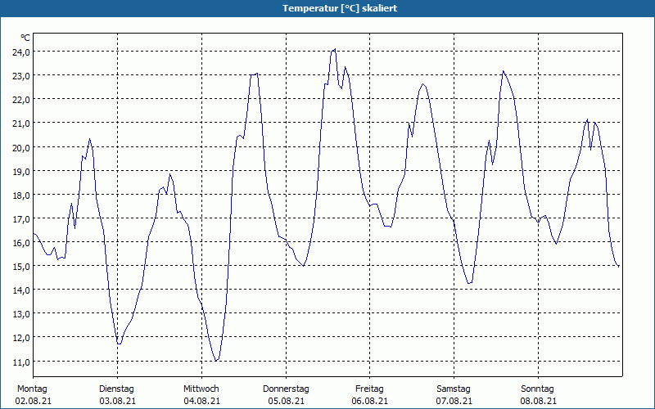Select the Freitag day label

pos(369,389)
